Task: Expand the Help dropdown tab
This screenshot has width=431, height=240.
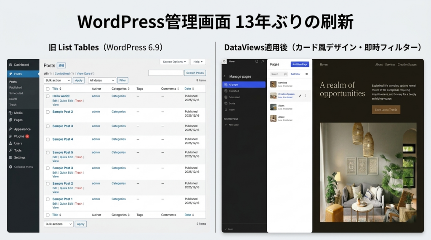Action: 198,62
